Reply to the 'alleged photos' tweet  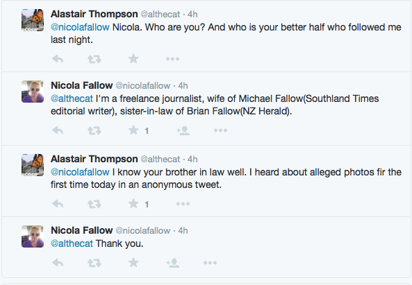tap(58, 204)
